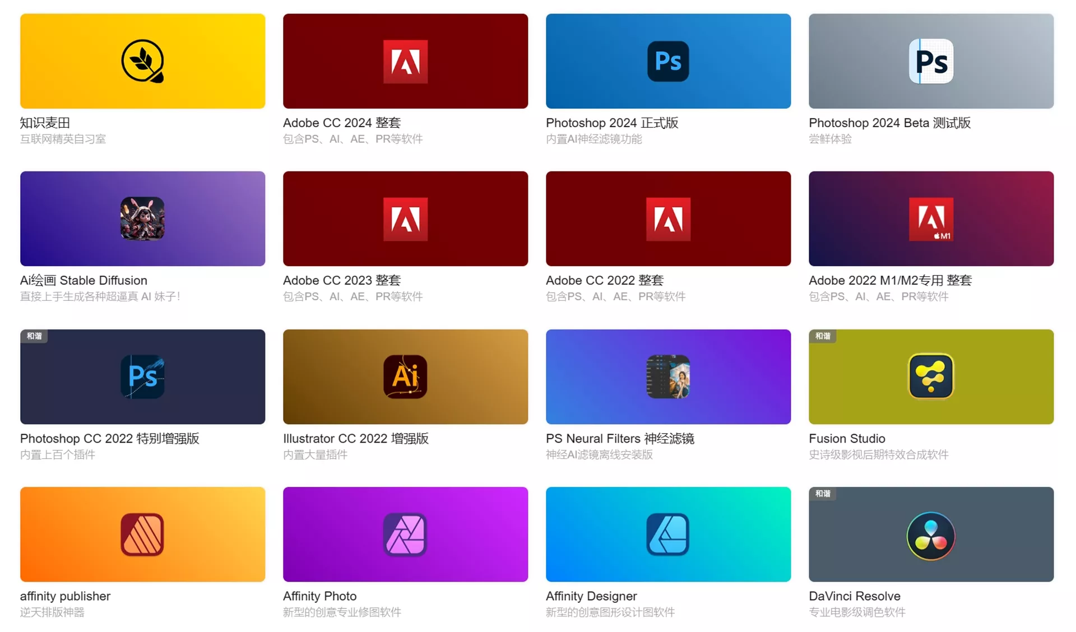Click description under Adobe CC 2024 整套
Screen dimensions: 1076x632
pos(353,139)
